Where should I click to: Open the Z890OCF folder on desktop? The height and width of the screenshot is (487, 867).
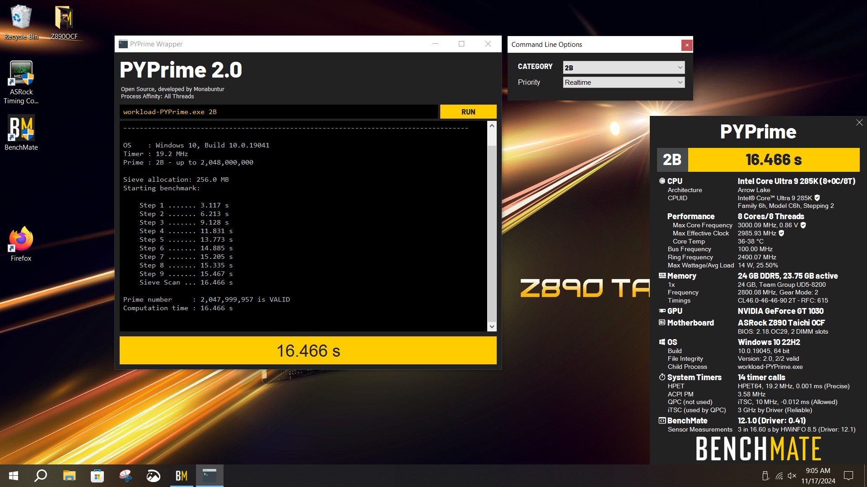click(64, 23)
